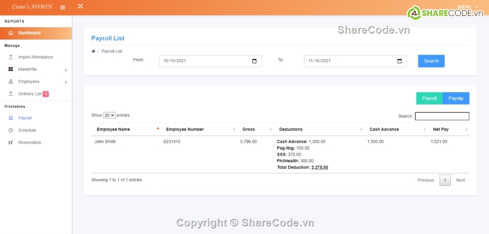Image resolution: width=489 pixels, height=234 pixels.
Task: Click John Smith employee name cell
Action: pyautogui.click(x=105, y=142)
